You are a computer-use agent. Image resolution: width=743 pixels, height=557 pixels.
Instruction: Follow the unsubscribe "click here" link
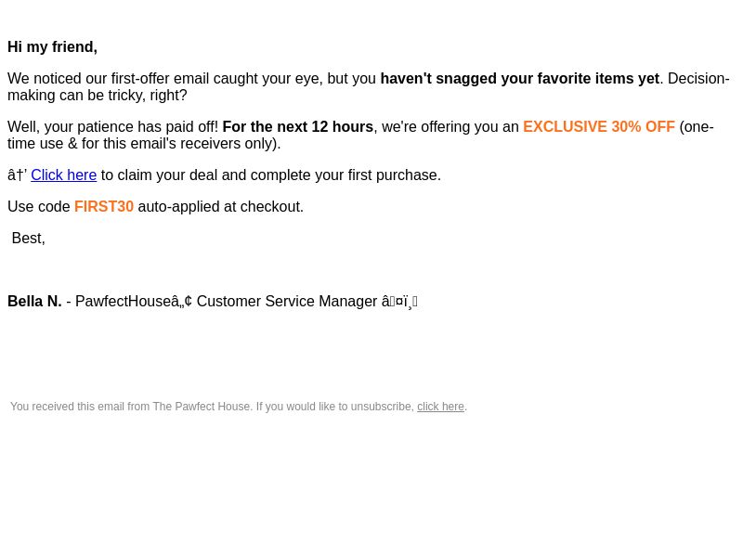[440, 407]
